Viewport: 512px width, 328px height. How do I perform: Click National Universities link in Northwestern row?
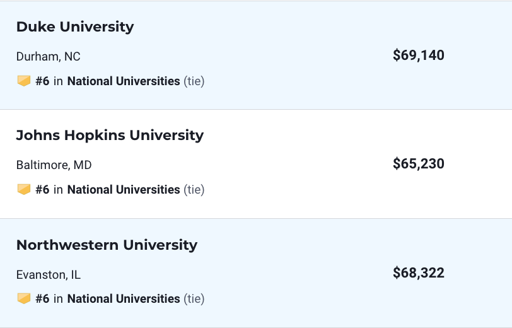pos(124,298)
